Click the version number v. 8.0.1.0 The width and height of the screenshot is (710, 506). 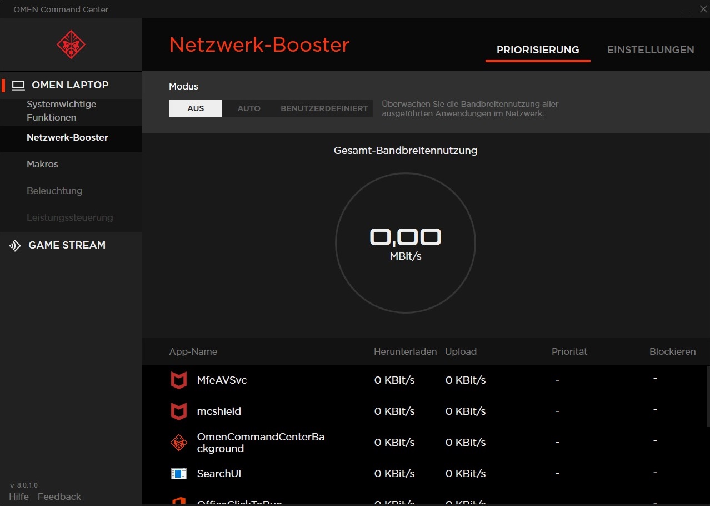point(24,485)
